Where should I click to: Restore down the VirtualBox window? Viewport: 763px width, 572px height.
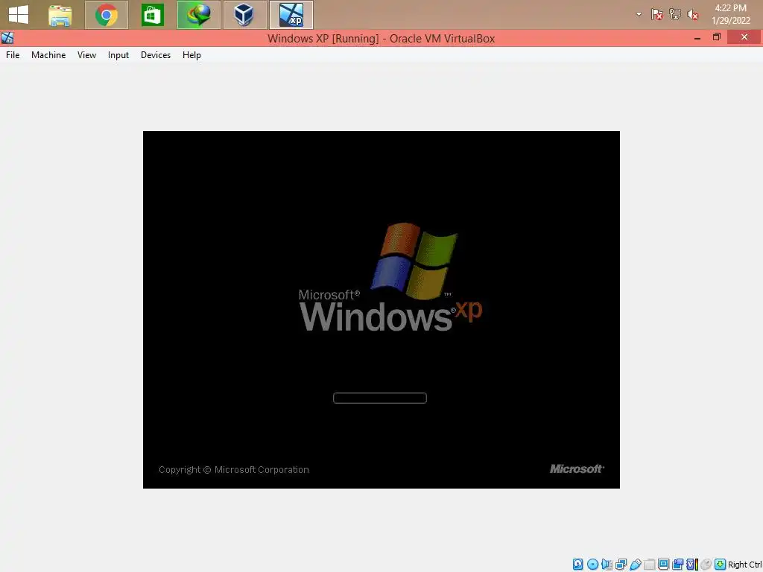[x=716, y=37]
